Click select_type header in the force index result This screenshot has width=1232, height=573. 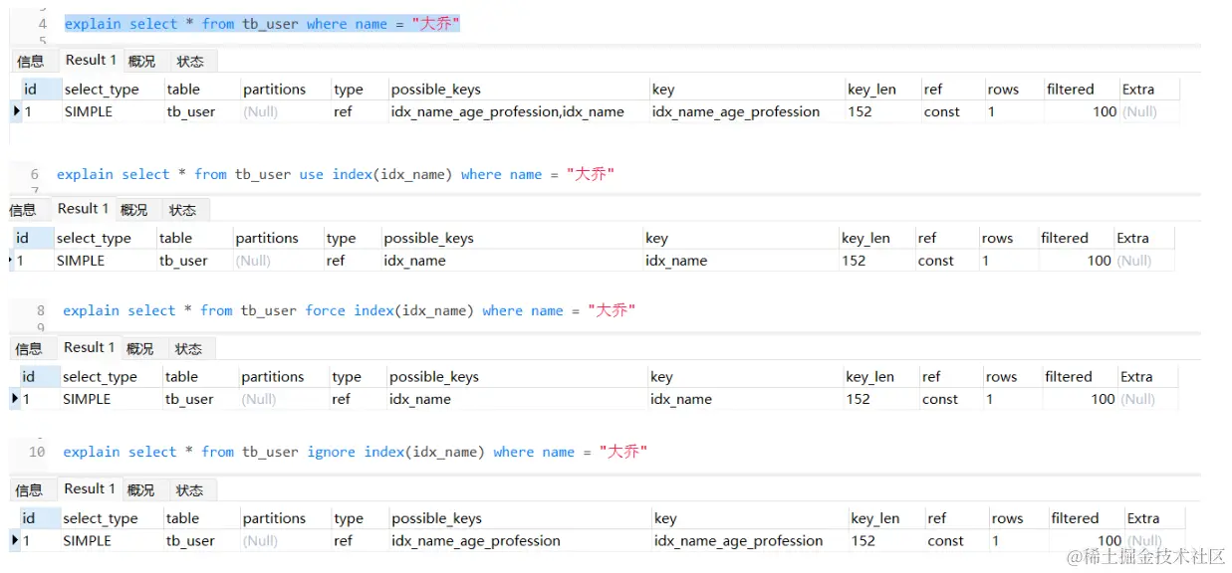(x=100, y=376)
